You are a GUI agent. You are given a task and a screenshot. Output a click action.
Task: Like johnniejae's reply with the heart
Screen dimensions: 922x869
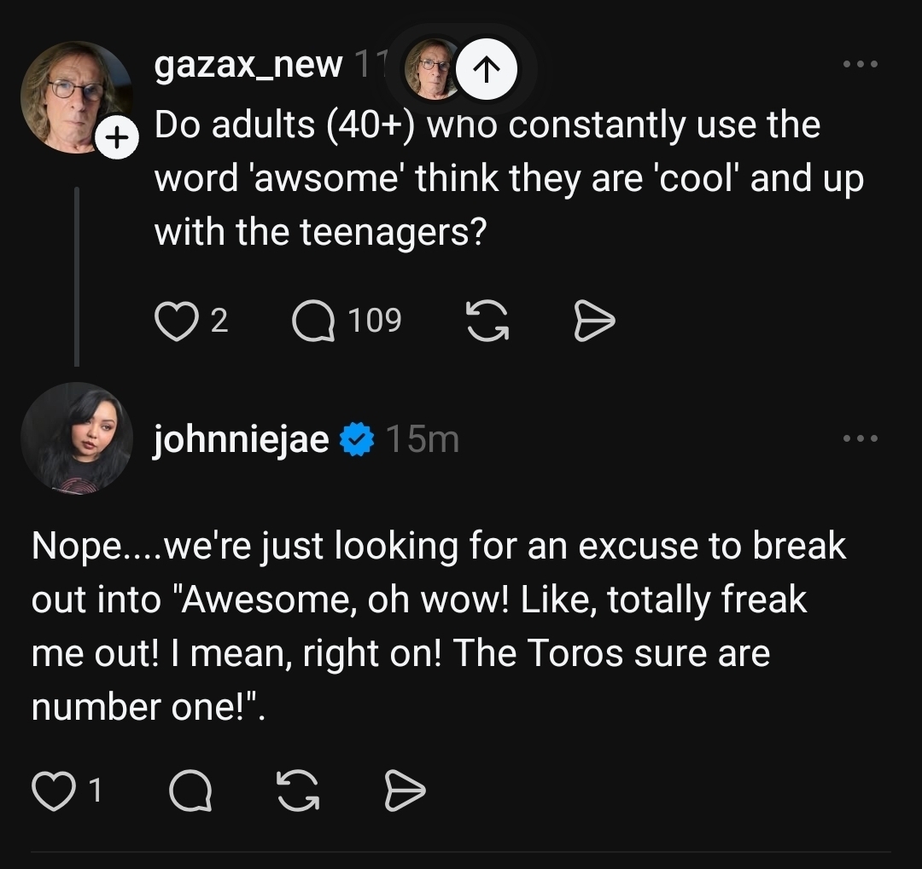(52, 792)
